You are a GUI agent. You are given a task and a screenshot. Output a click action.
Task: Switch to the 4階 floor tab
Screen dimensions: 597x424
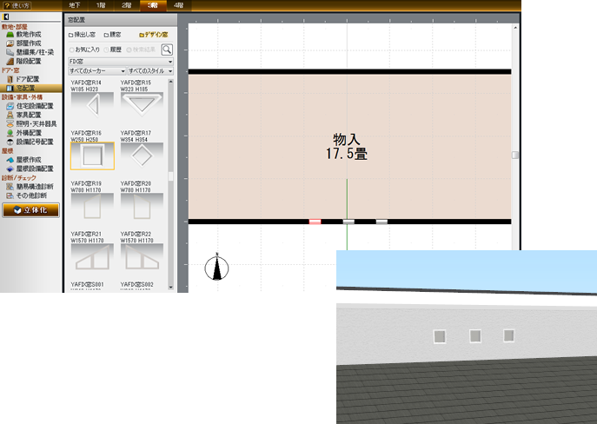[x=178, y=5]
